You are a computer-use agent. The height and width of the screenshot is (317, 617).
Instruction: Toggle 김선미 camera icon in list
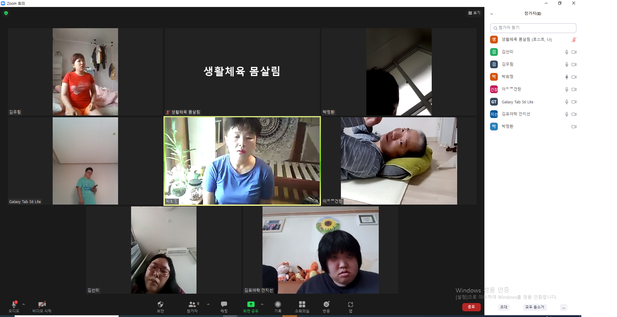tap(574, 52)
